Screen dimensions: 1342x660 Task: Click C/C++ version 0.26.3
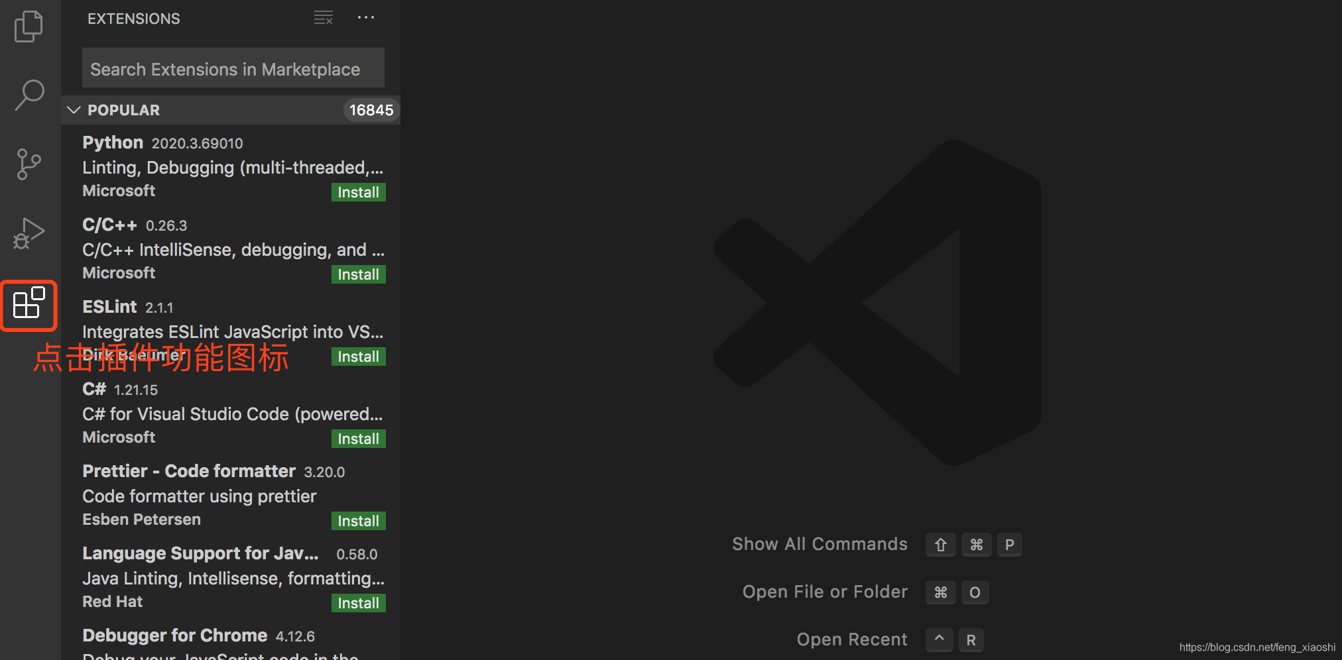pos(166,226)
